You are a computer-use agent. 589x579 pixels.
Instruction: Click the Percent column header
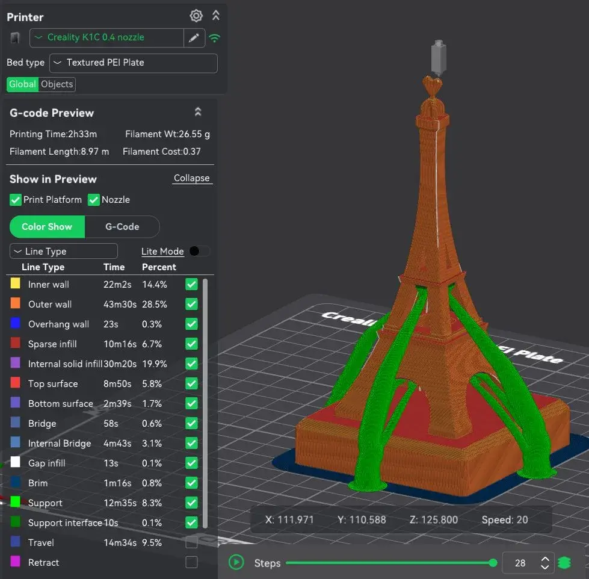pyautogui.click(x=159, y=267)
